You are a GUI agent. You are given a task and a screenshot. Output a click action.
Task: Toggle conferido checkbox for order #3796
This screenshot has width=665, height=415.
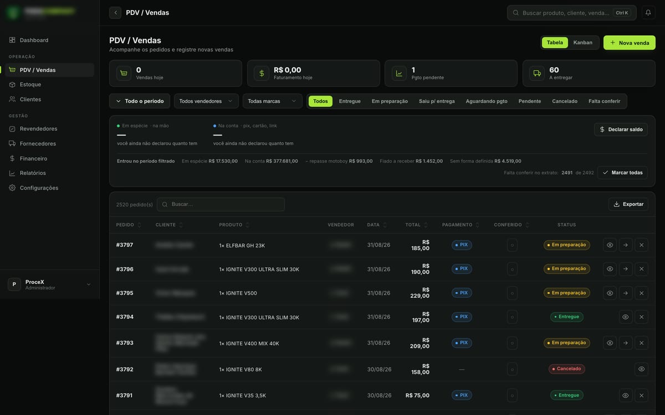point(512,269)
